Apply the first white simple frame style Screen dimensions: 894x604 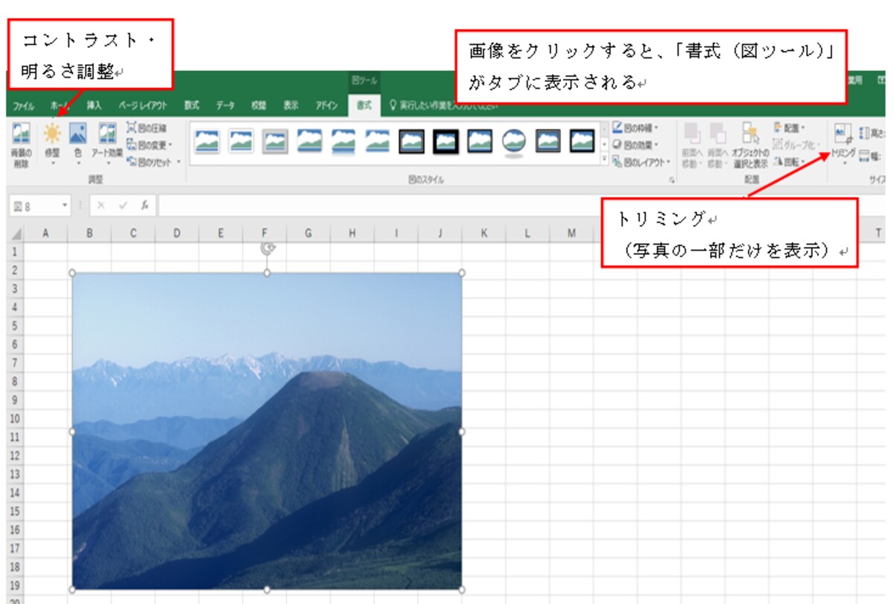pyautogui.click(x=207, y=140)
